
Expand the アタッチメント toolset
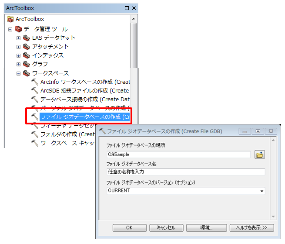coord(18,47)
